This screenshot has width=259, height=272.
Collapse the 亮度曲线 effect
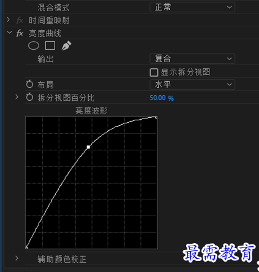9,33
